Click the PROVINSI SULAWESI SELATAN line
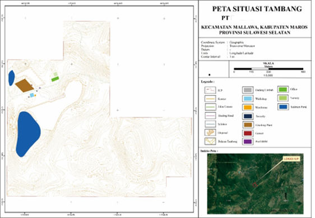Screen dimensions: 315x218 pyautogui.click(x=254, y=32)
